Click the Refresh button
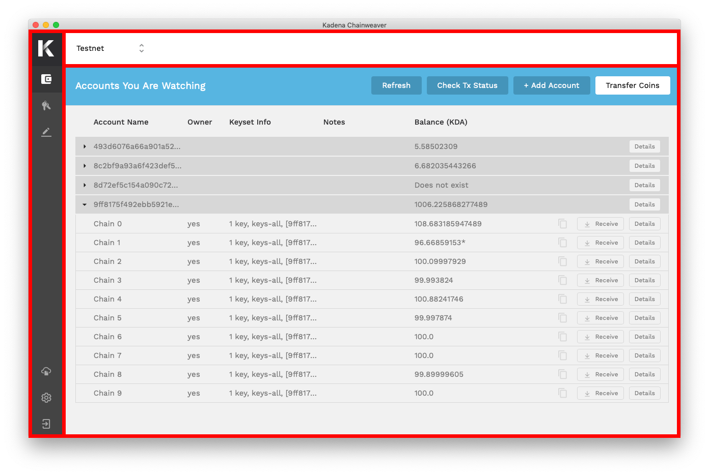The height and width of the screenshot is (475, 709). 396,85
